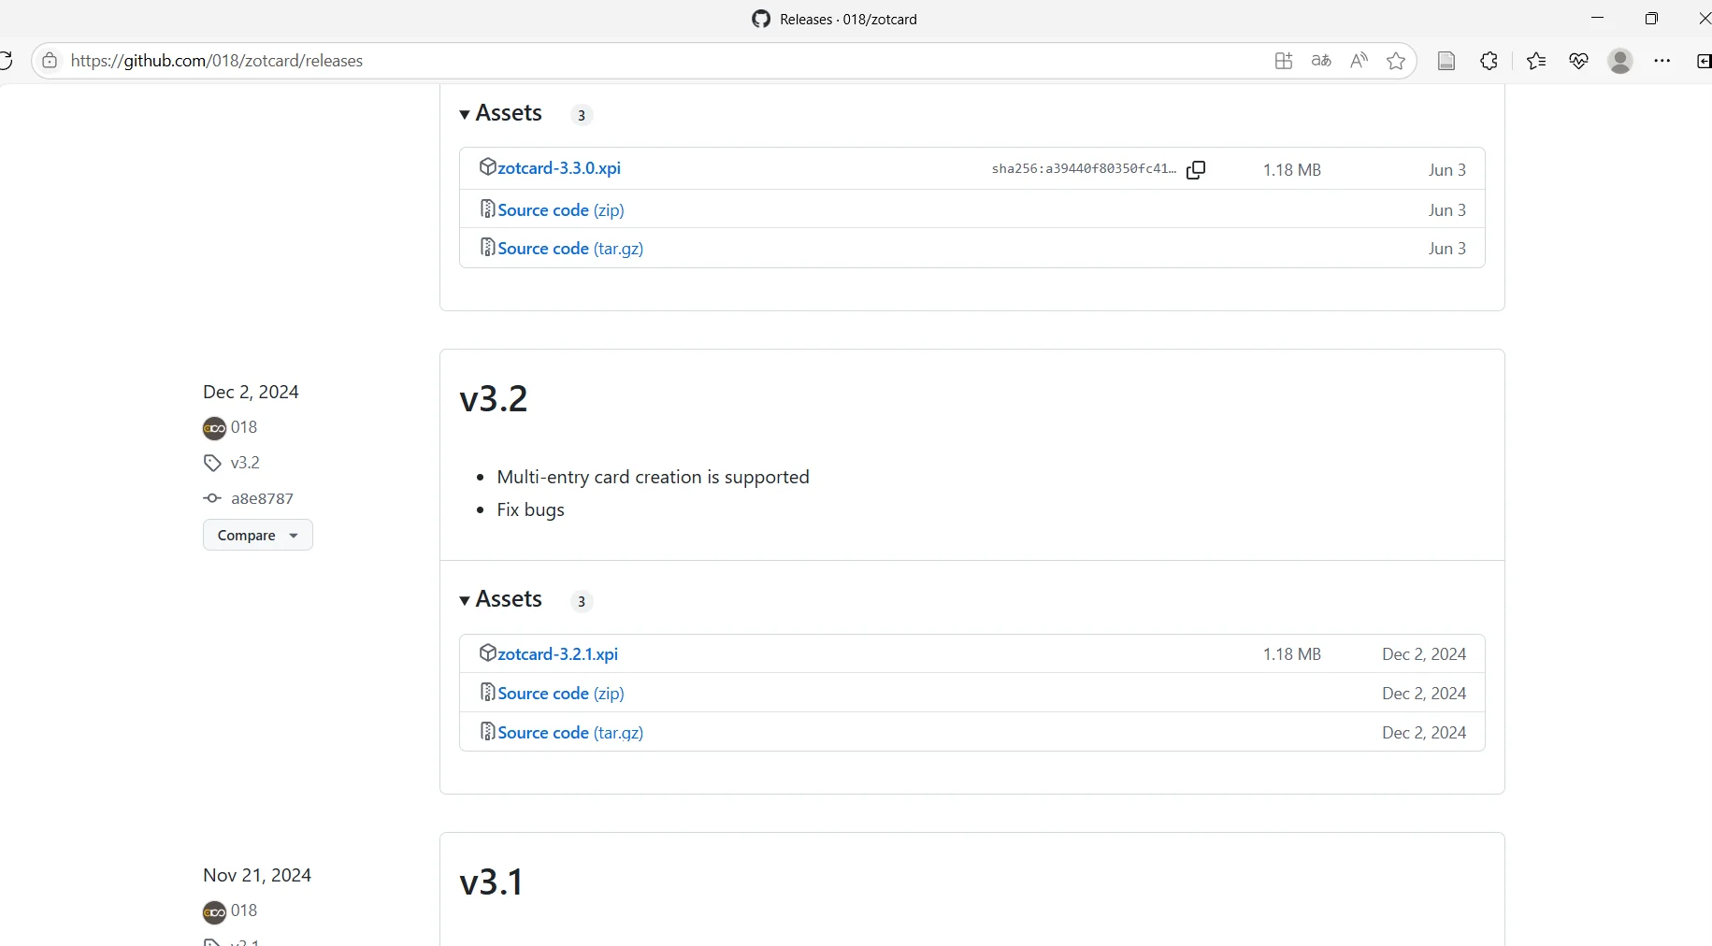Screen dimensions: 1712x946
Task: Click the gray page extension icon in toolbar
Action: point(1446,61)
